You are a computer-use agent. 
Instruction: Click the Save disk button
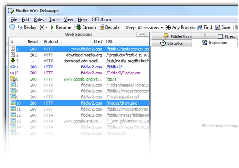pos(222,27)
